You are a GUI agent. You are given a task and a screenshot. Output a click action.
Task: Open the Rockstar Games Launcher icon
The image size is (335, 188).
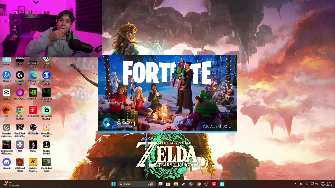(33, 166)
